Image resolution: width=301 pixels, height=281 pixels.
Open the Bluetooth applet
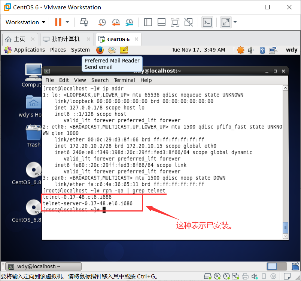point(262,50)
